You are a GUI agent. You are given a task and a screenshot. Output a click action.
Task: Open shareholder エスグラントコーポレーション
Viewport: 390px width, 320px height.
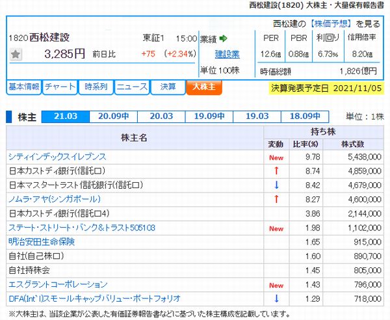pos(58,284)
